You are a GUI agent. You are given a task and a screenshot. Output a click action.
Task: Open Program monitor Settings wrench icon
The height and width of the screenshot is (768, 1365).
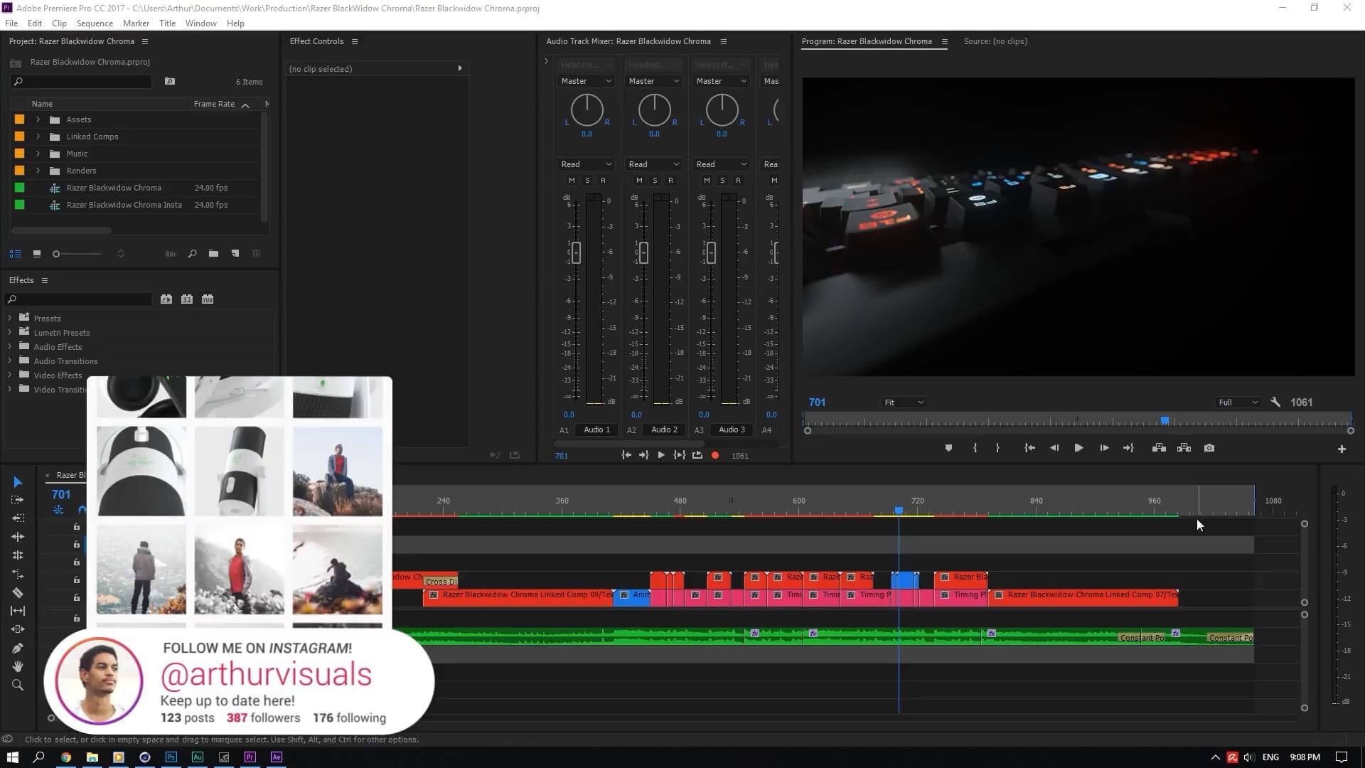1275,402
